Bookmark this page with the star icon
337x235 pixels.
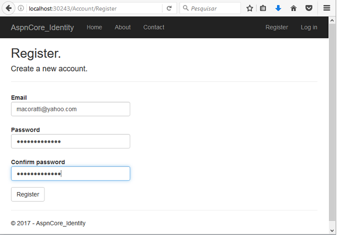[249, 8]
